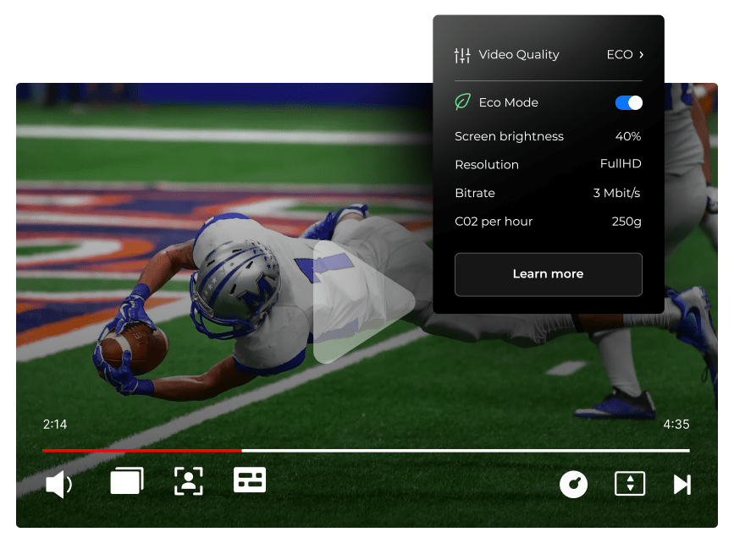Select the Resolution FullHD value

[621, 164]
